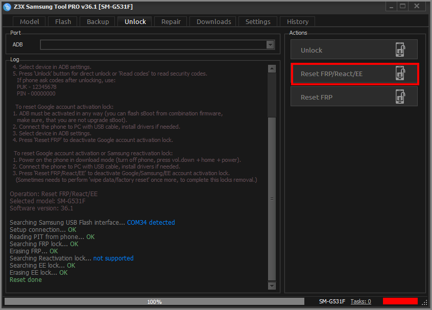Expand the ADB port dropdown arrow
The width and height of the screenshot is (432, 310).
(270, 44)
